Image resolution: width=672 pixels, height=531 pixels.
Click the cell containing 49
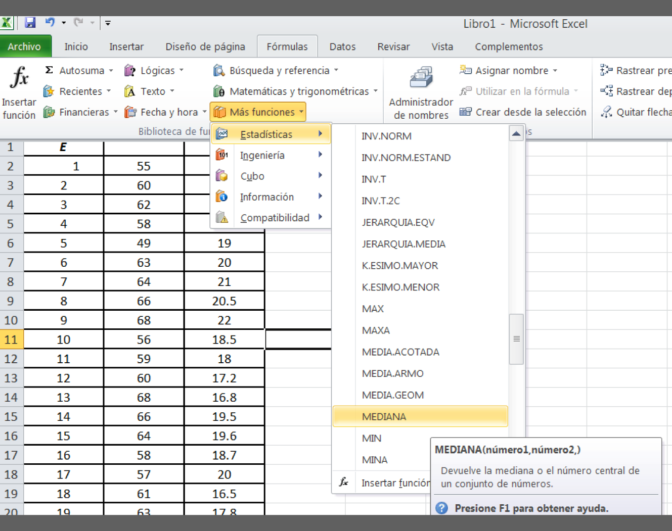144,243
